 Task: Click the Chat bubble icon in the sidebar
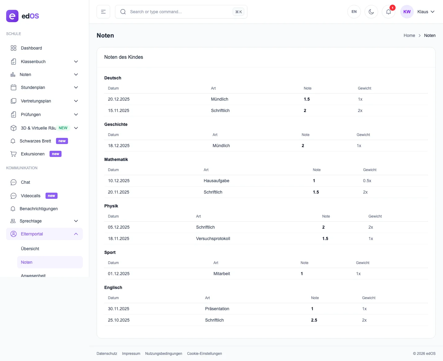click(x=14, y=182)
